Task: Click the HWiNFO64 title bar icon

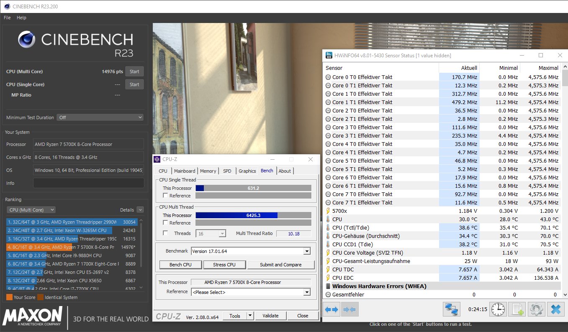Action: (329, 56)
